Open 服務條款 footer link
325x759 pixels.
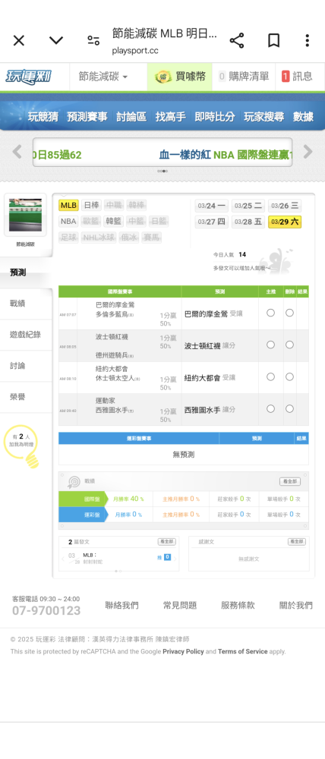click(x=238, y=605)
